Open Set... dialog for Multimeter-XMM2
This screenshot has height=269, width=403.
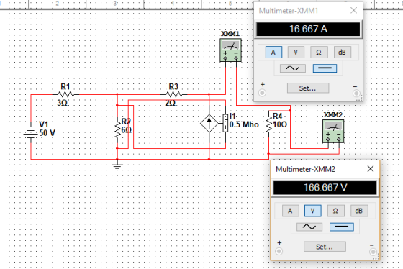(325, 247)
